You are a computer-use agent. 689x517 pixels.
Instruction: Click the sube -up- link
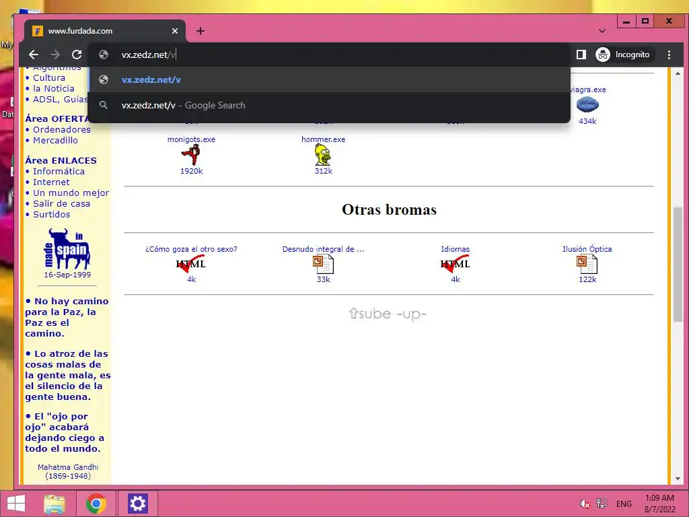(x=388, y=314)
